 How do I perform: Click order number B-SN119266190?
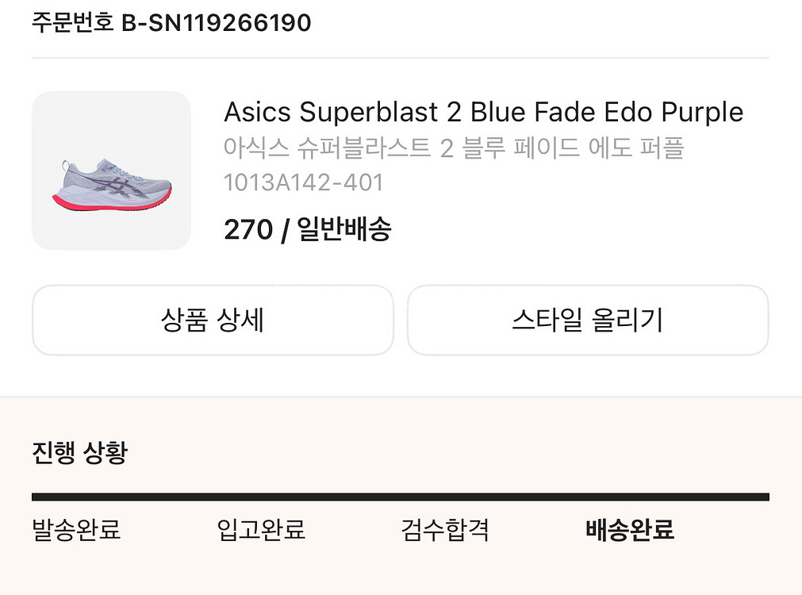tap(217, 22)
